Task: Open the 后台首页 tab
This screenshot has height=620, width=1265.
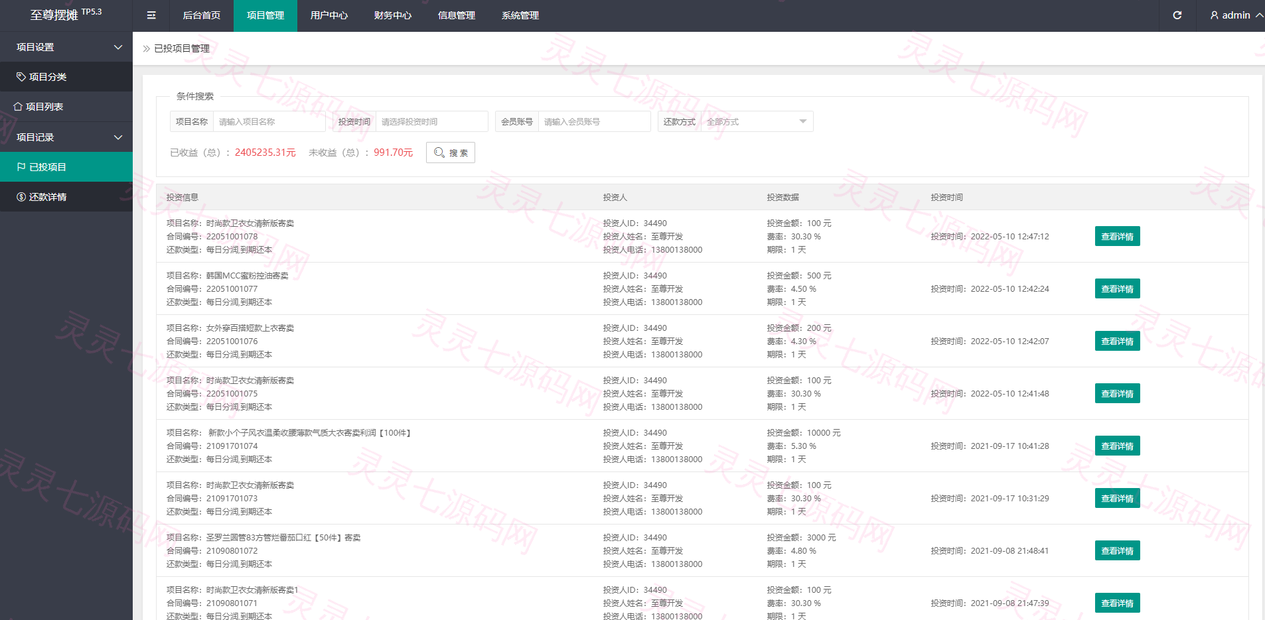Action: [202, 15]
